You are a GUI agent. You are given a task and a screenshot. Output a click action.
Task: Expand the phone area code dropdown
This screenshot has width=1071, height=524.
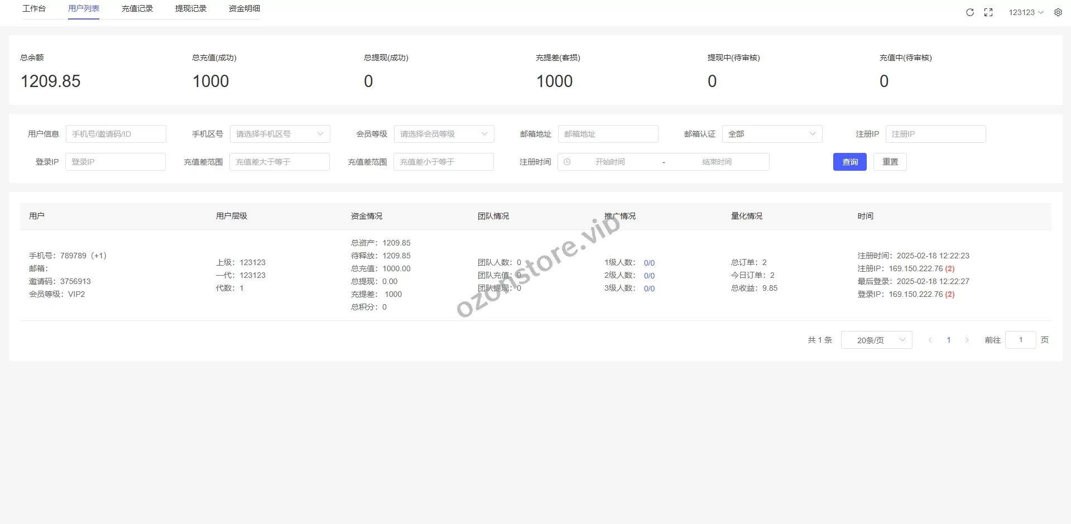[x=280, y=134]
